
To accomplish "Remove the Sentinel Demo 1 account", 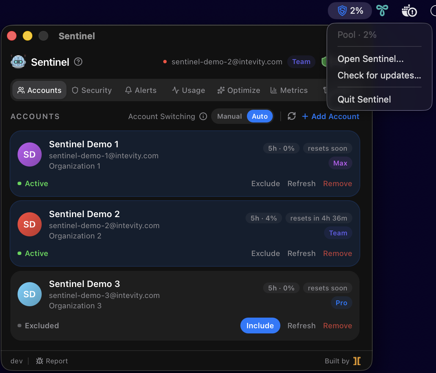I will click(338, 183).
